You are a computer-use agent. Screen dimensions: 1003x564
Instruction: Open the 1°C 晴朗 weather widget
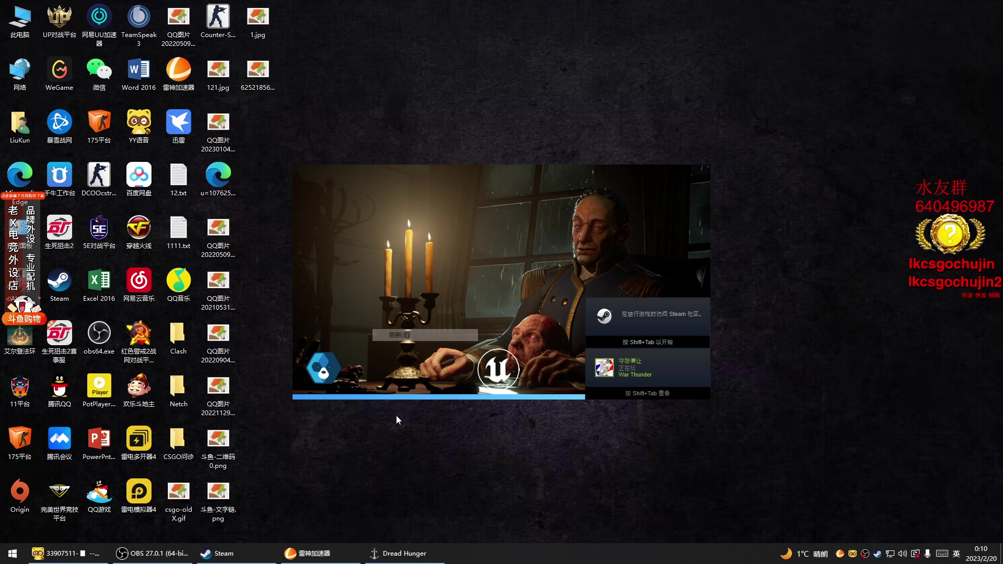coord(804,554)
